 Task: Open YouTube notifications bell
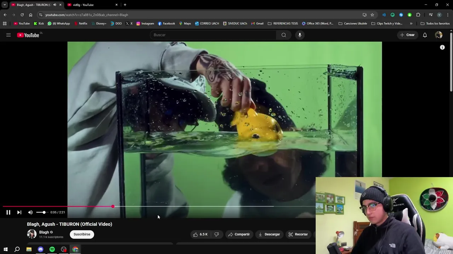coord(425,35)
